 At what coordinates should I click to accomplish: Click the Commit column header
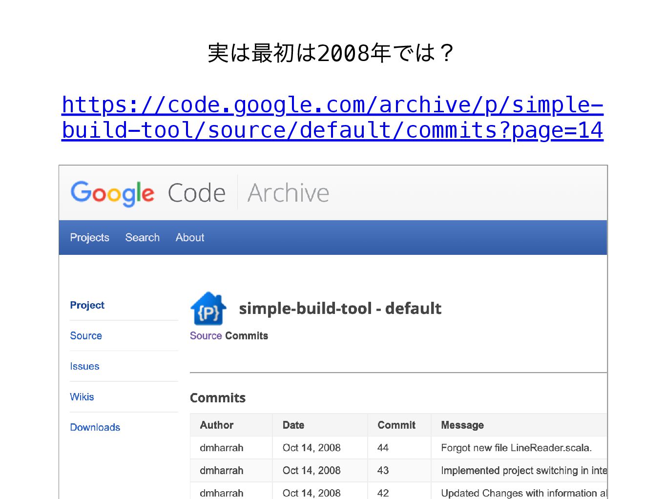[x=396, y=425]
